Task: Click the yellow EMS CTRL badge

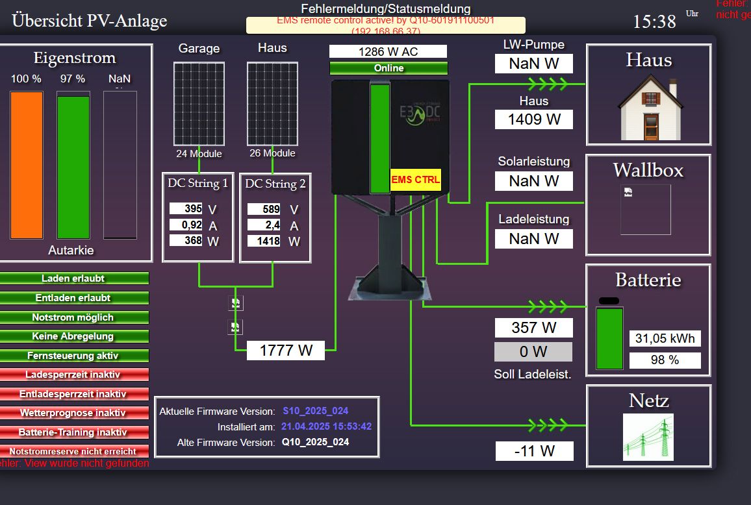Action: click(x=415, y=180)
